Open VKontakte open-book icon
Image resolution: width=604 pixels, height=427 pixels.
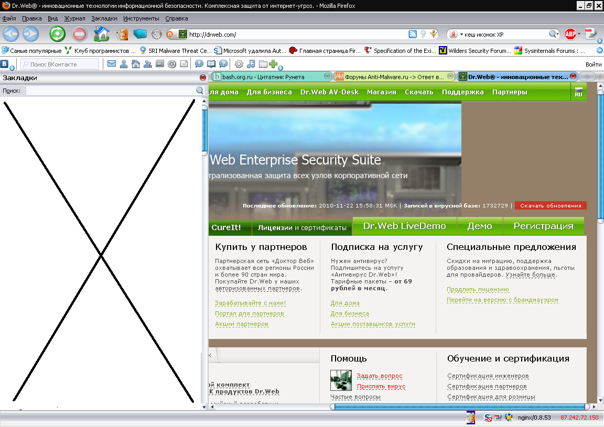[211, 64]
